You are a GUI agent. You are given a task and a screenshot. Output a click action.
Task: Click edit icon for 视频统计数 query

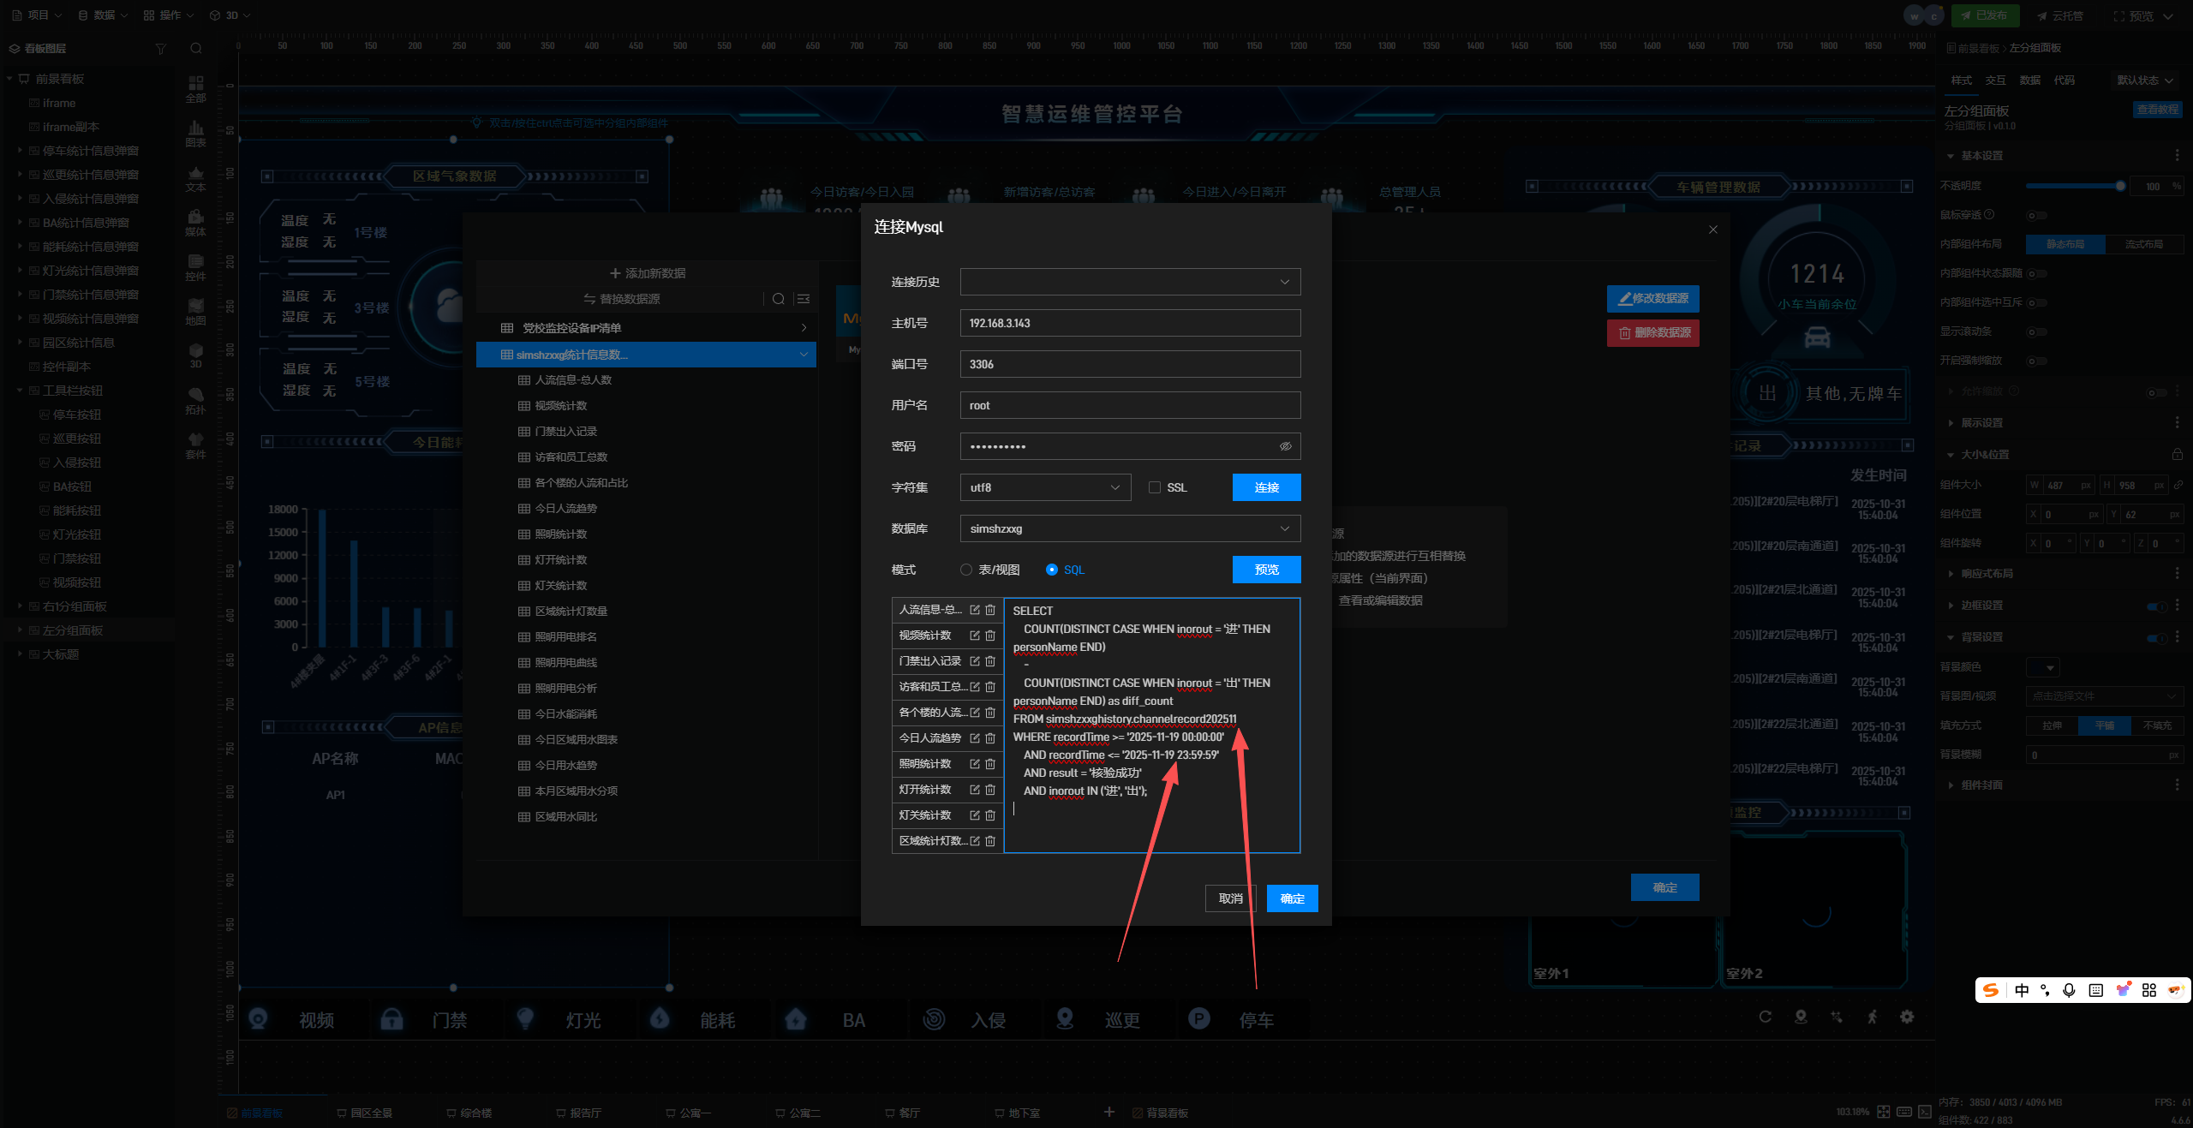coord(975,636)
